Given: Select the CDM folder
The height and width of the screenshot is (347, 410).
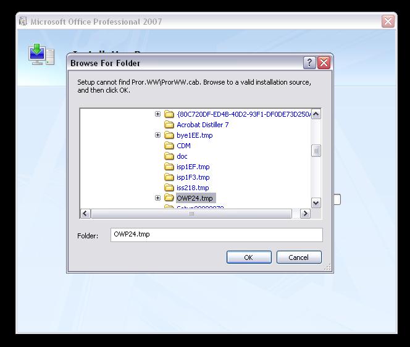Looking at the screenshot, I should (183, 146).
